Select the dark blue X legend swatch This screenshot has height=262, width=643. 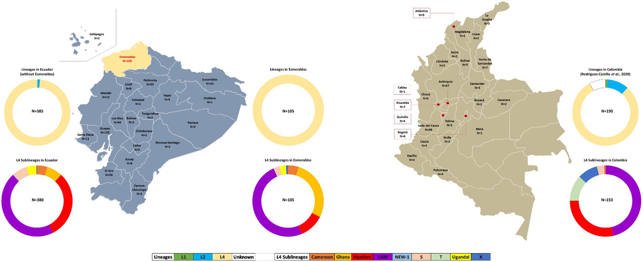(480, 257)
